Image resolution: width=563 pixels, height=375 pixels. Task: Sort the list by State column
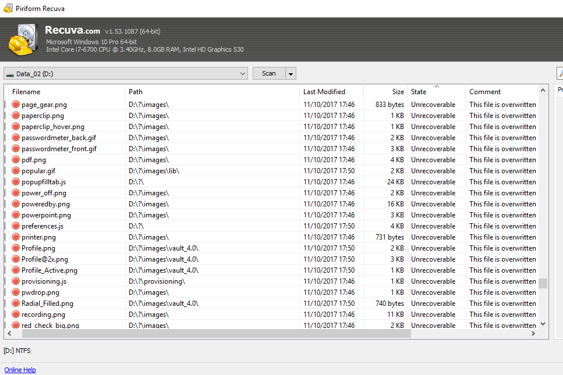click(x=419, y=92)
